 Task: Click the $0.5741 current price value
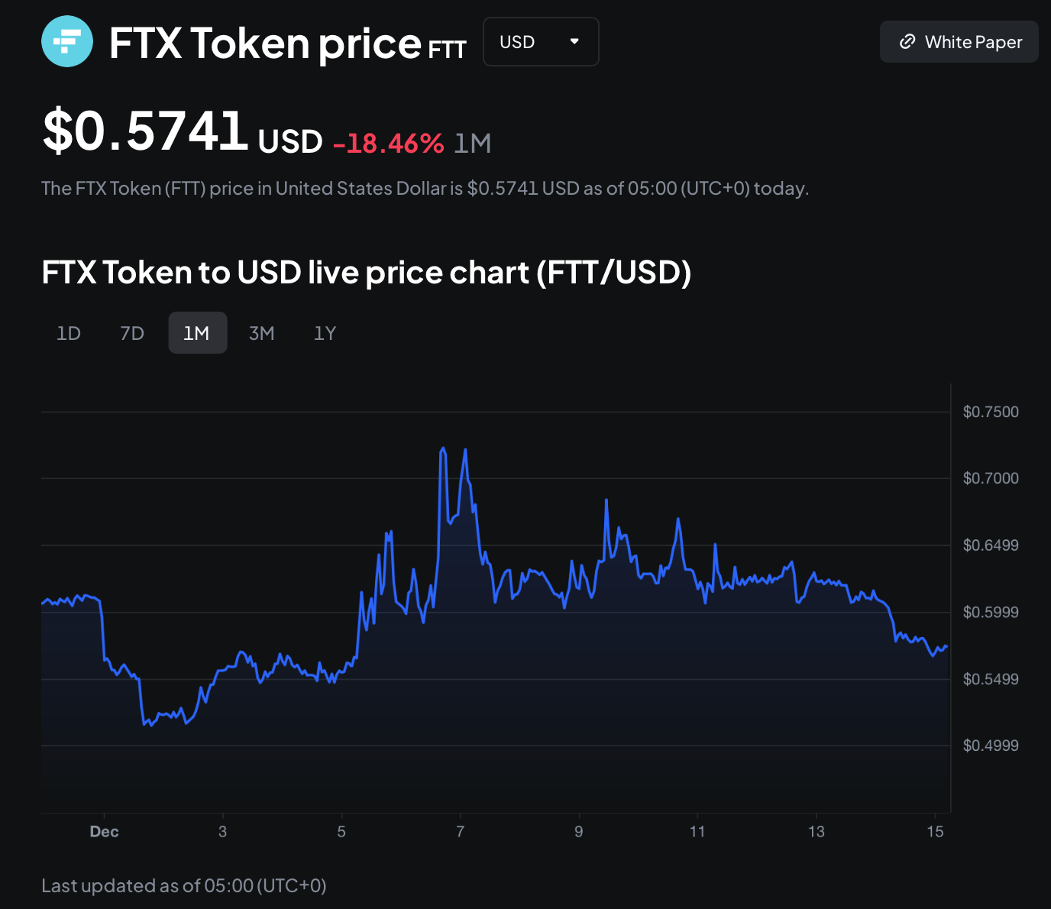pyautogui.click(x=146, y=131)
